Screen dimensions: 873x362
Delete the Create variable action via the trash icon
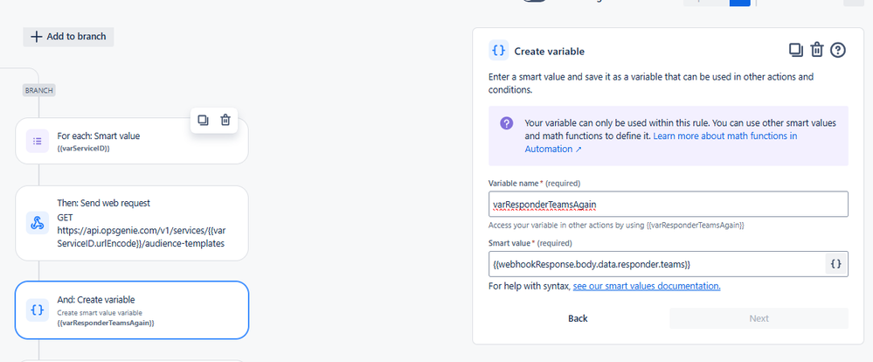[817, 50]
